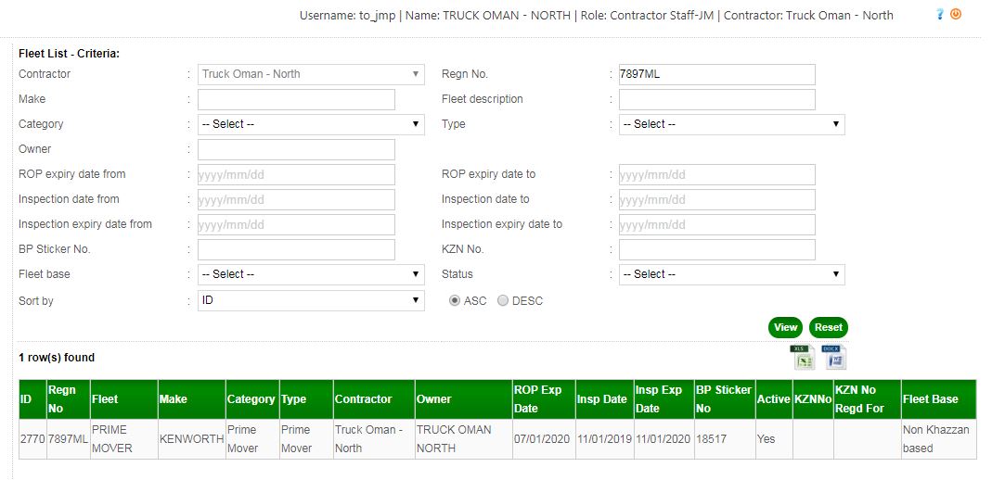The width and height of the screenshot is (992, 480).
Task: Open the Sort by ID dropdown
Action: [x=311, y=301]
